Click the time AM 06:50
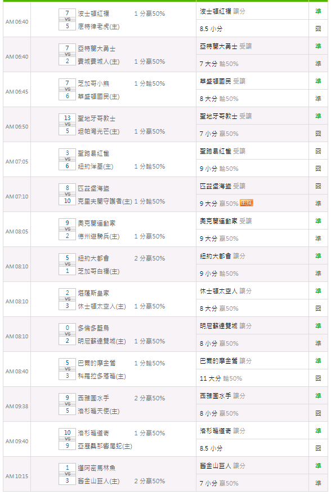Image resolution: width=331 pixels, height=494 pixels. click(x=17, y=127)
